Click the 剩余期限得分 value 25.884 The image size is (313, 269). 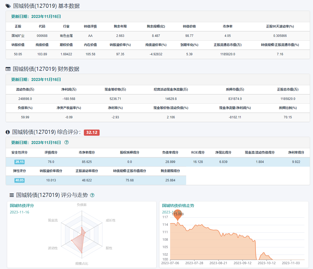170,180
